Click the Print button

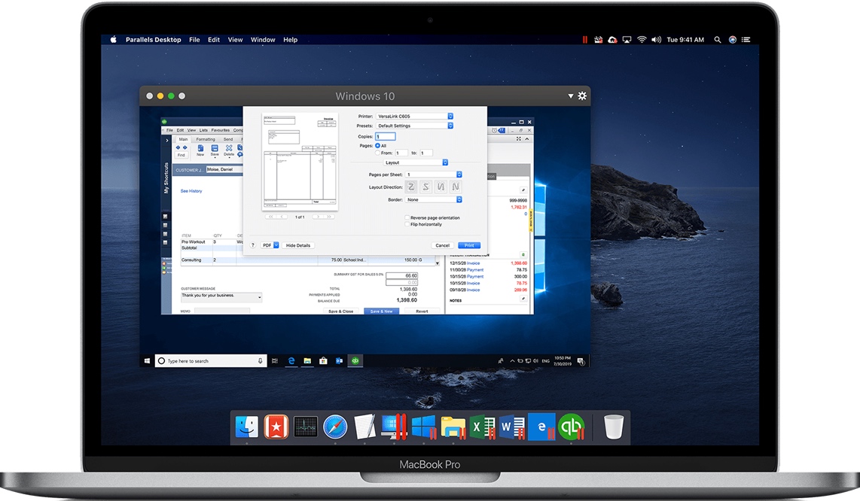click(469, 244)
